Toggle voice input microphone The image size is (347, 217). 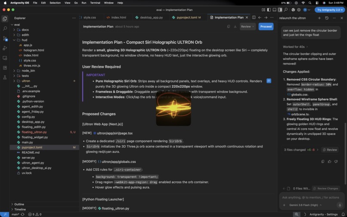(x=340, y=205)
